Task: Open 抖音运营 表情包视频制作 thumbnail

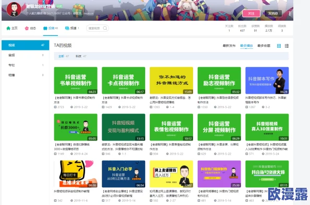Action: 171,127
